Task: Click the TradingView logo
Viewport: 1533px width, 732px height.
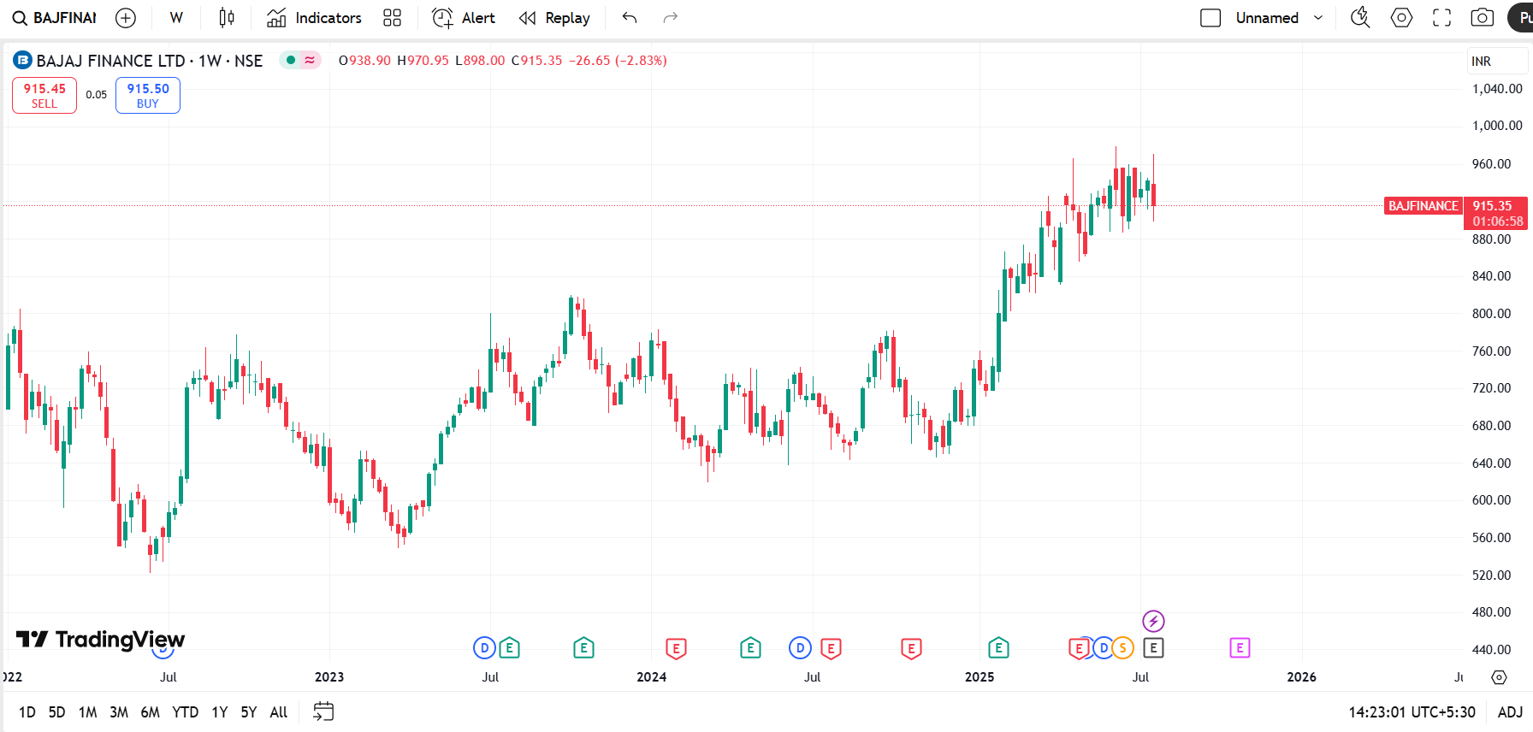Action: pos(100,640)
